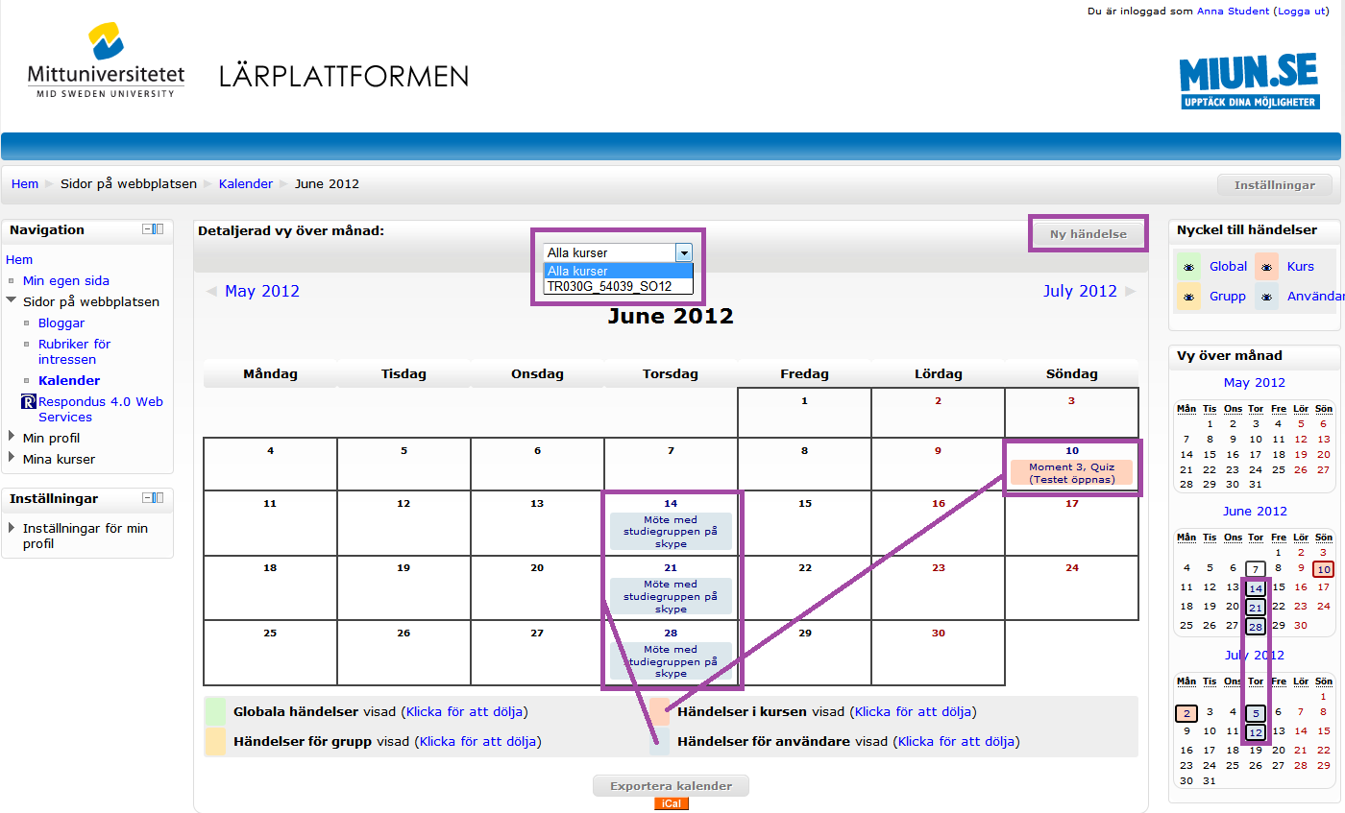Click Exportera kalender button

(x=672, y=786)
